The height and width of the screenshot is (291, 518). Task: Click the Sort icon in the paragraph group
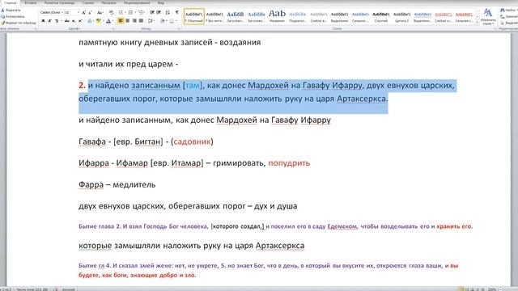[x=168, y=13]
